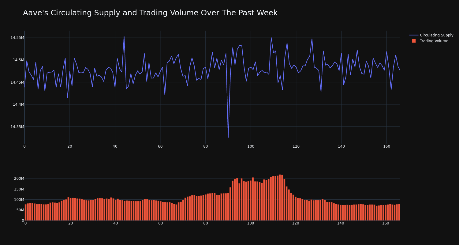Click x-axis label 100 under supply chart
Viewport: 459px width, 245px height.
point(251,146)
